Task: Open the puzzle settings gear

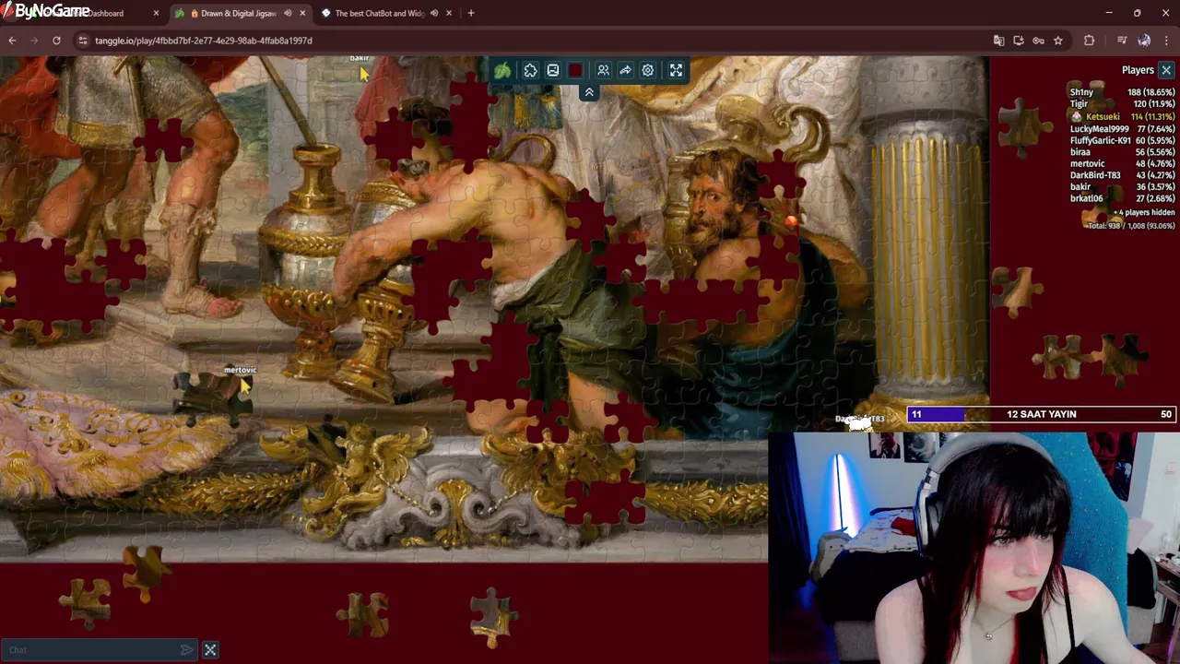Action: pyautogui.click(x=648, y=70)
